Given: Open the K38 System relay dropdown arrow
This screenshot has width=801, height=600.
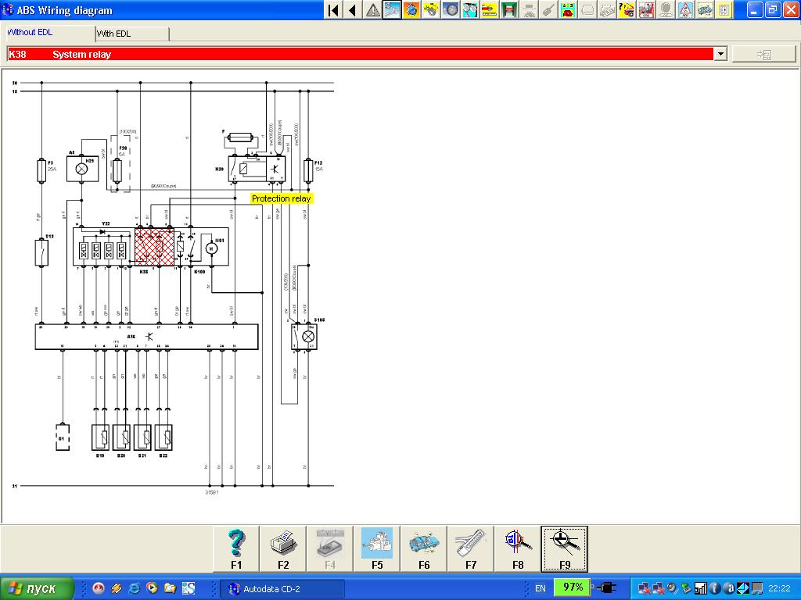Looking at the screenshot, I should coord(720,54).
